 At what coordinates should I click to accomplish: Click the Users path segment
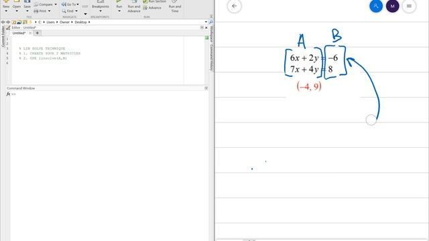click(x=50, y=22)
